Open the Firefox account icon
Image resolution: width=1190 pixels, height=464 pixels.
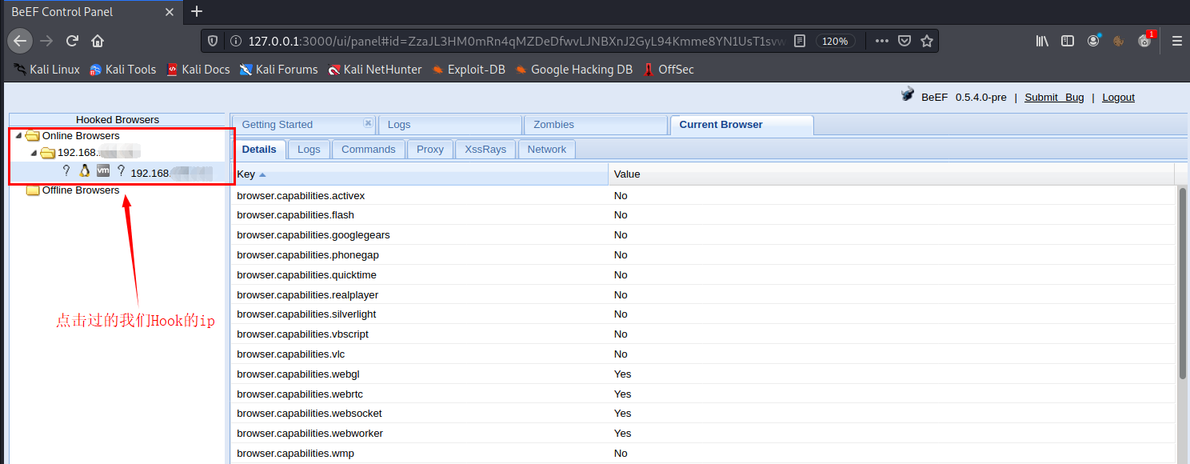[1093, 41]
